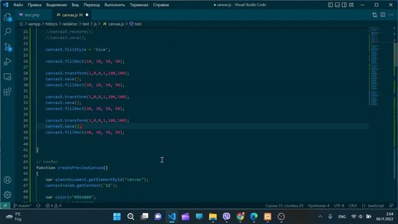Image resolution: width=398 pixels, height=224 pixels.
Task: Toggle bottom panel layout icon
Action: tap(337, 5)
